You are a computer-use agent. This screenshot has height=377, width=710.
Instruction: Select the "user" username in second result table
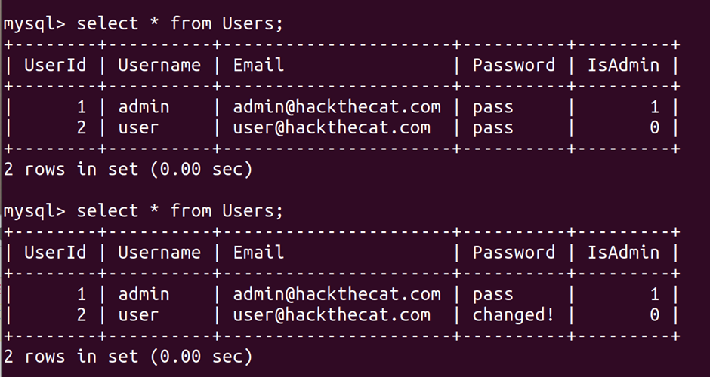138,315
